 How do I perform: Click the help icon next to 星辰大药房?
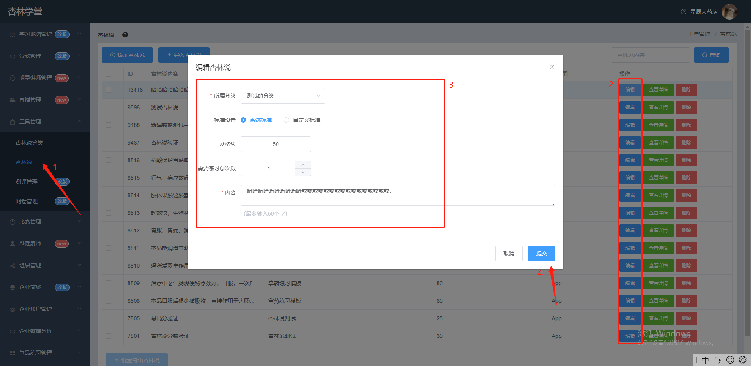pyautogui.click(x=684, y=12)
